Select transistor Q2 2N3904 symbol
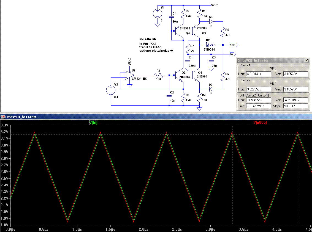 179,76
